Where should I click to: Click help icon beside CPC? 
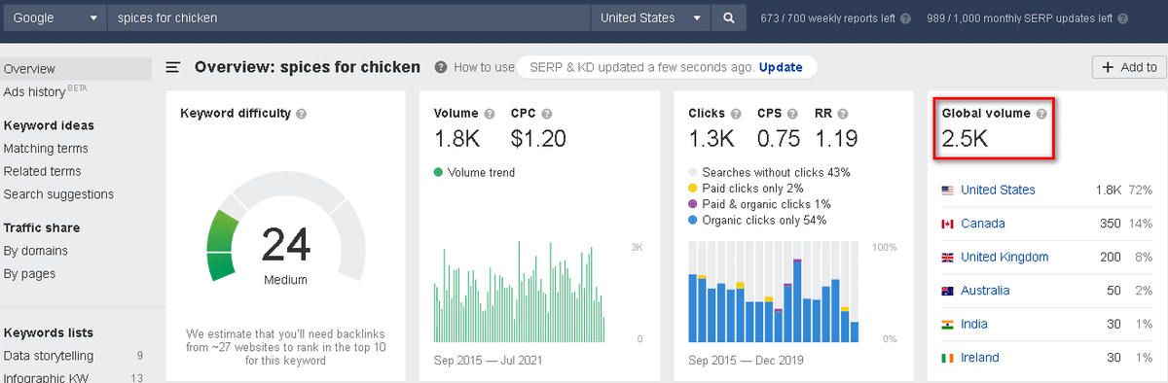547,114
